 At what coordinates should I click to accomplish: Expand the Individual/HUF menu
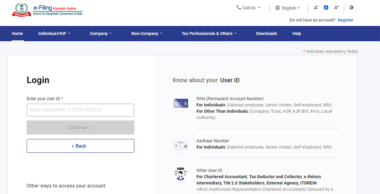pyautogui.click(x=54, y=33)
